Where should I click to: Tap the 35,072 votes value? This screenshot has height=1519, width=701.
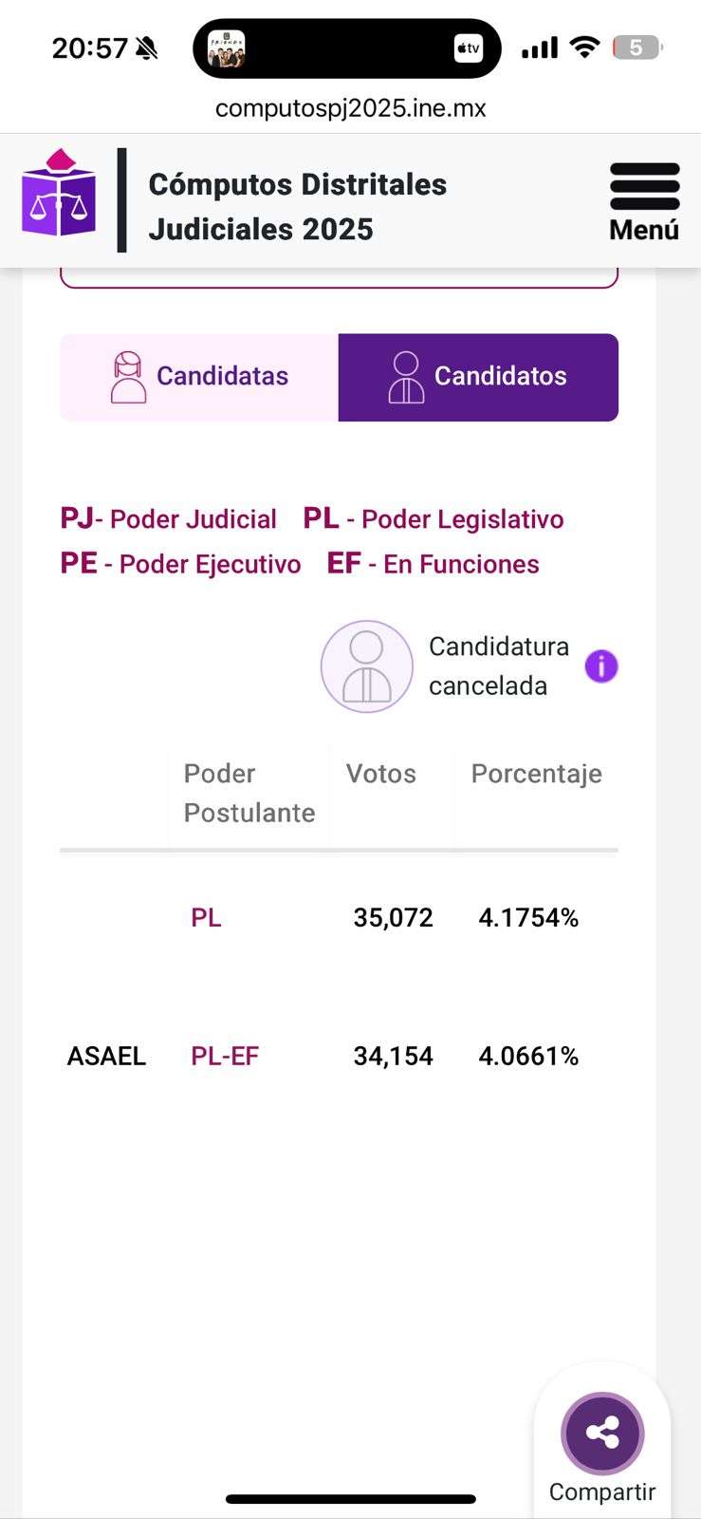[393, 917]
